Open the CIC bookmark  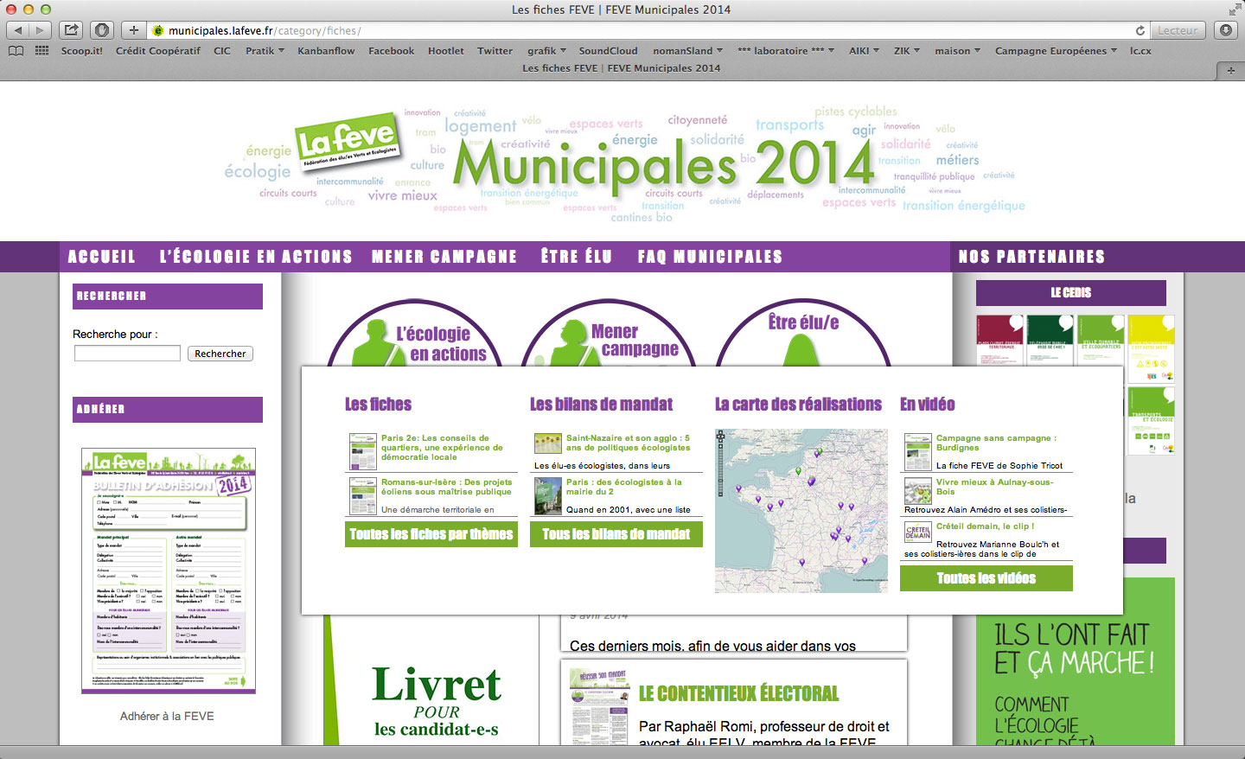(x=222, y=51)
